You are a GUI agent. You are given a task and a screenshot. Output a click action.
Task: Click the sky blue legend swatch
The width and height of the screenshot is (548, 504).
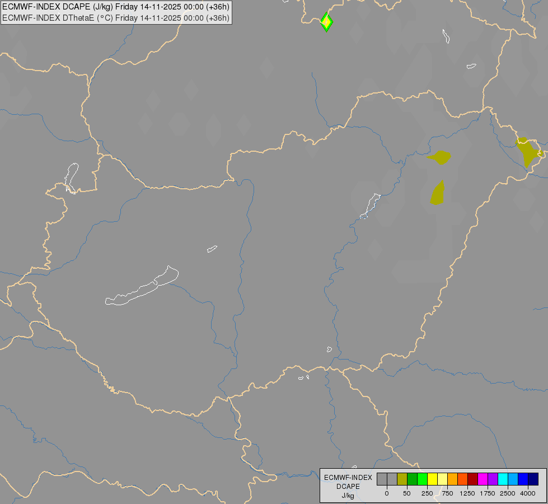tap(513, 479)
